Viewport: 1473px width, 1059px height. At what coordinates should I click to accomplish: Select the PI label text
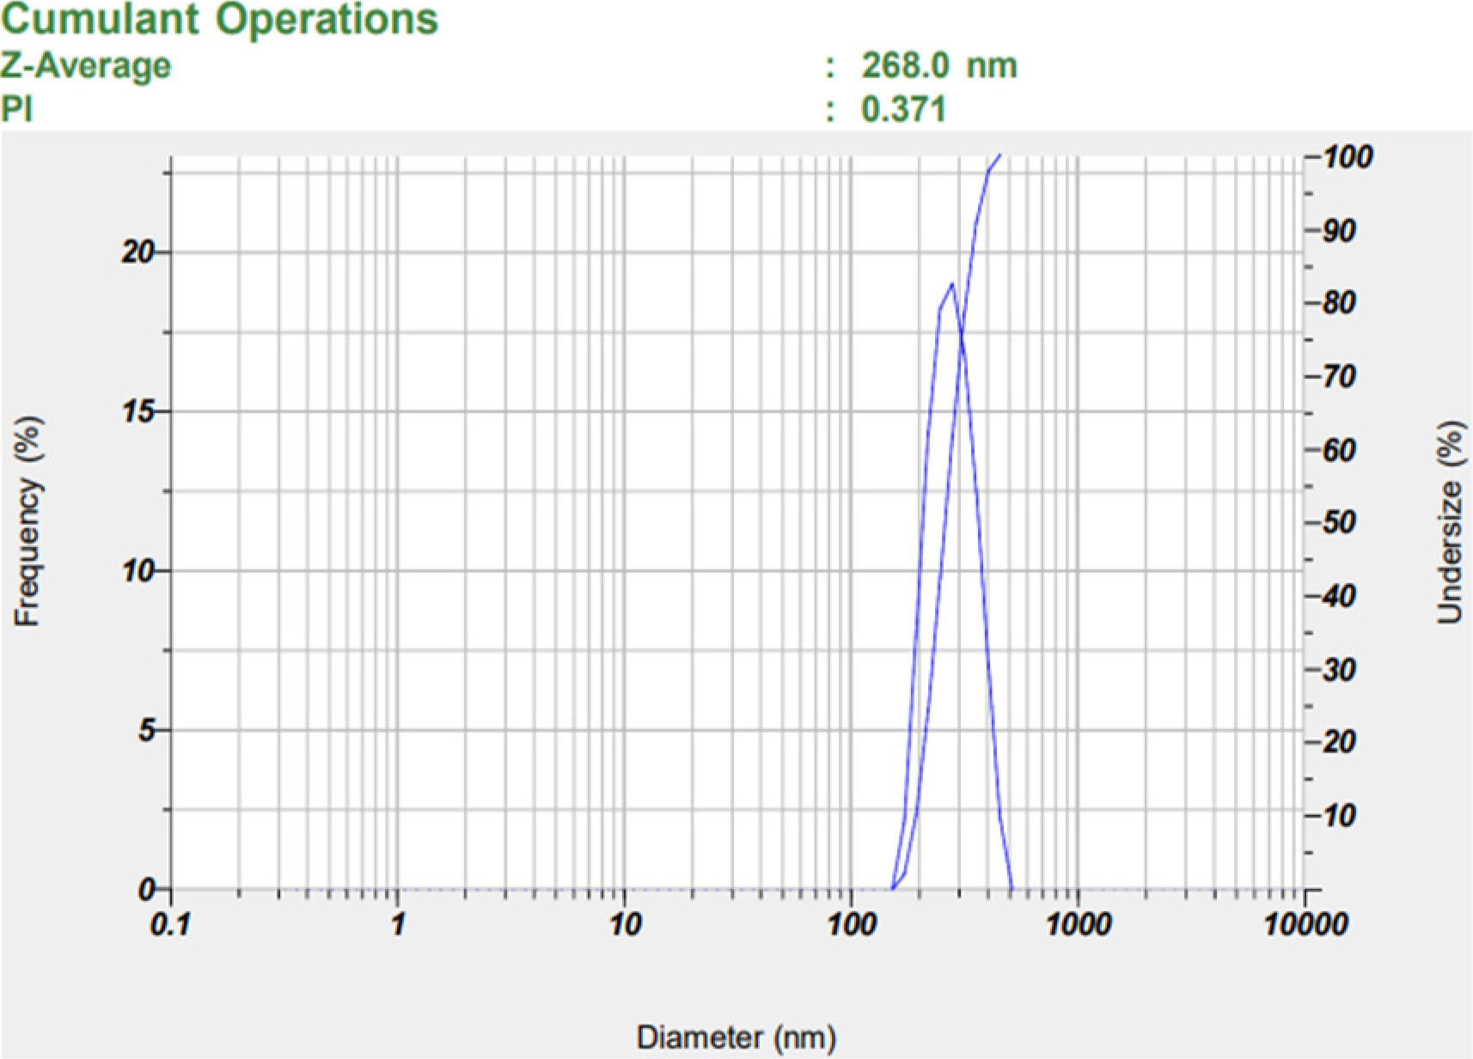coord(16,110)
